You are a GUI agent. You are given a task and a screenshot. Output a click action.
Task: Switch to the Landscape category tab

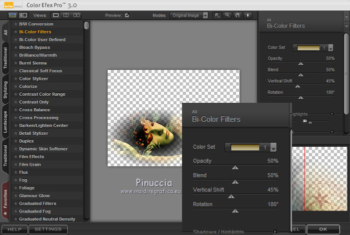tap(5, 122)
